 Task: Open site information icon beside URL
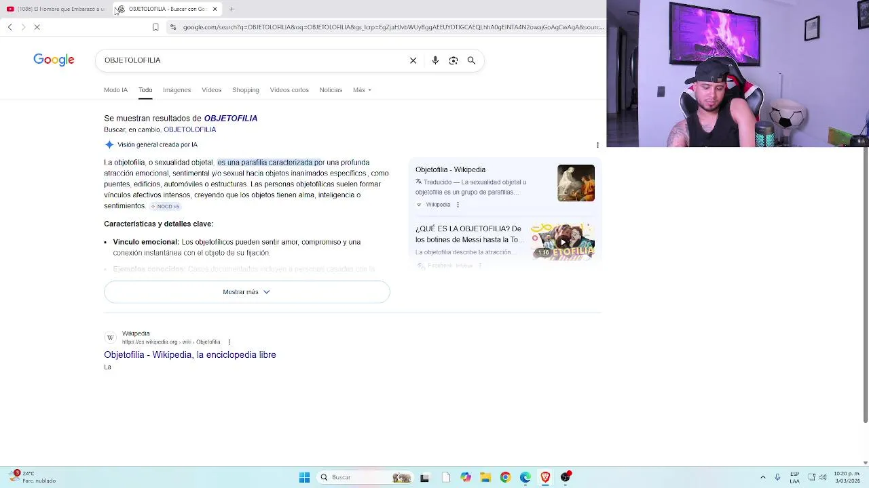(x=173, y=27)
